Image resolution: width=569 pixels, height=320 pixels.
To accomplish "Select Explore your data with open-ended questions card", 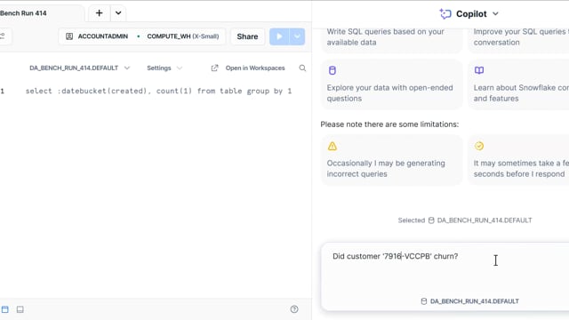I will click(x=391, y=84).
